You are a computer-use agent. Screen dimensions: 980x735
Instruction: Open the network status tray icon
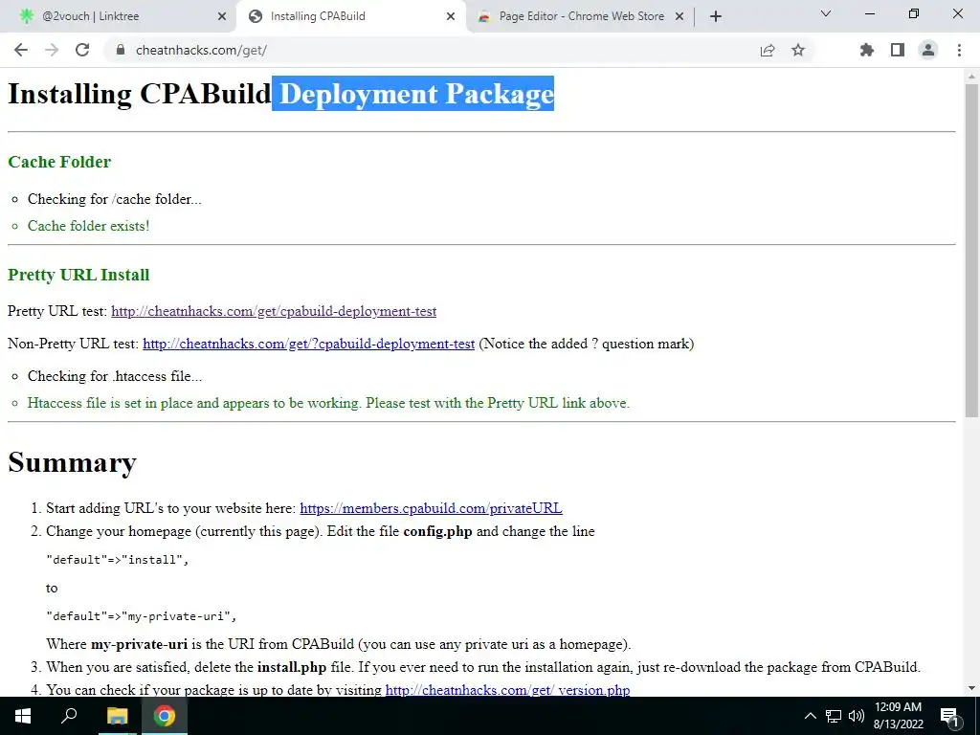coord(834,716)
